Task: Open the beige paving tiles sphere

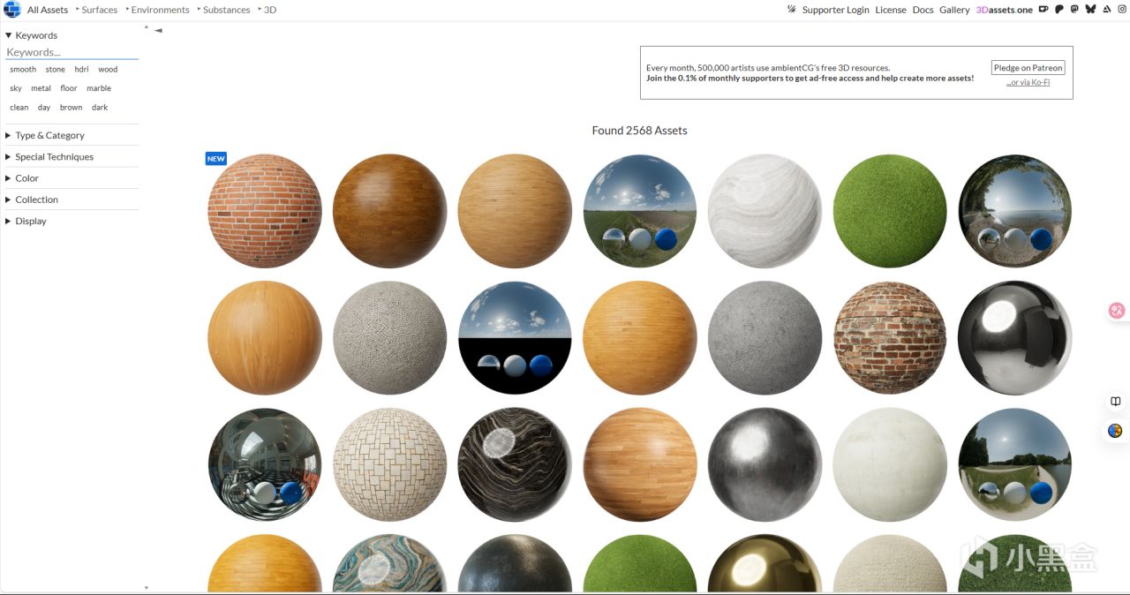Action: click(390, 464)
